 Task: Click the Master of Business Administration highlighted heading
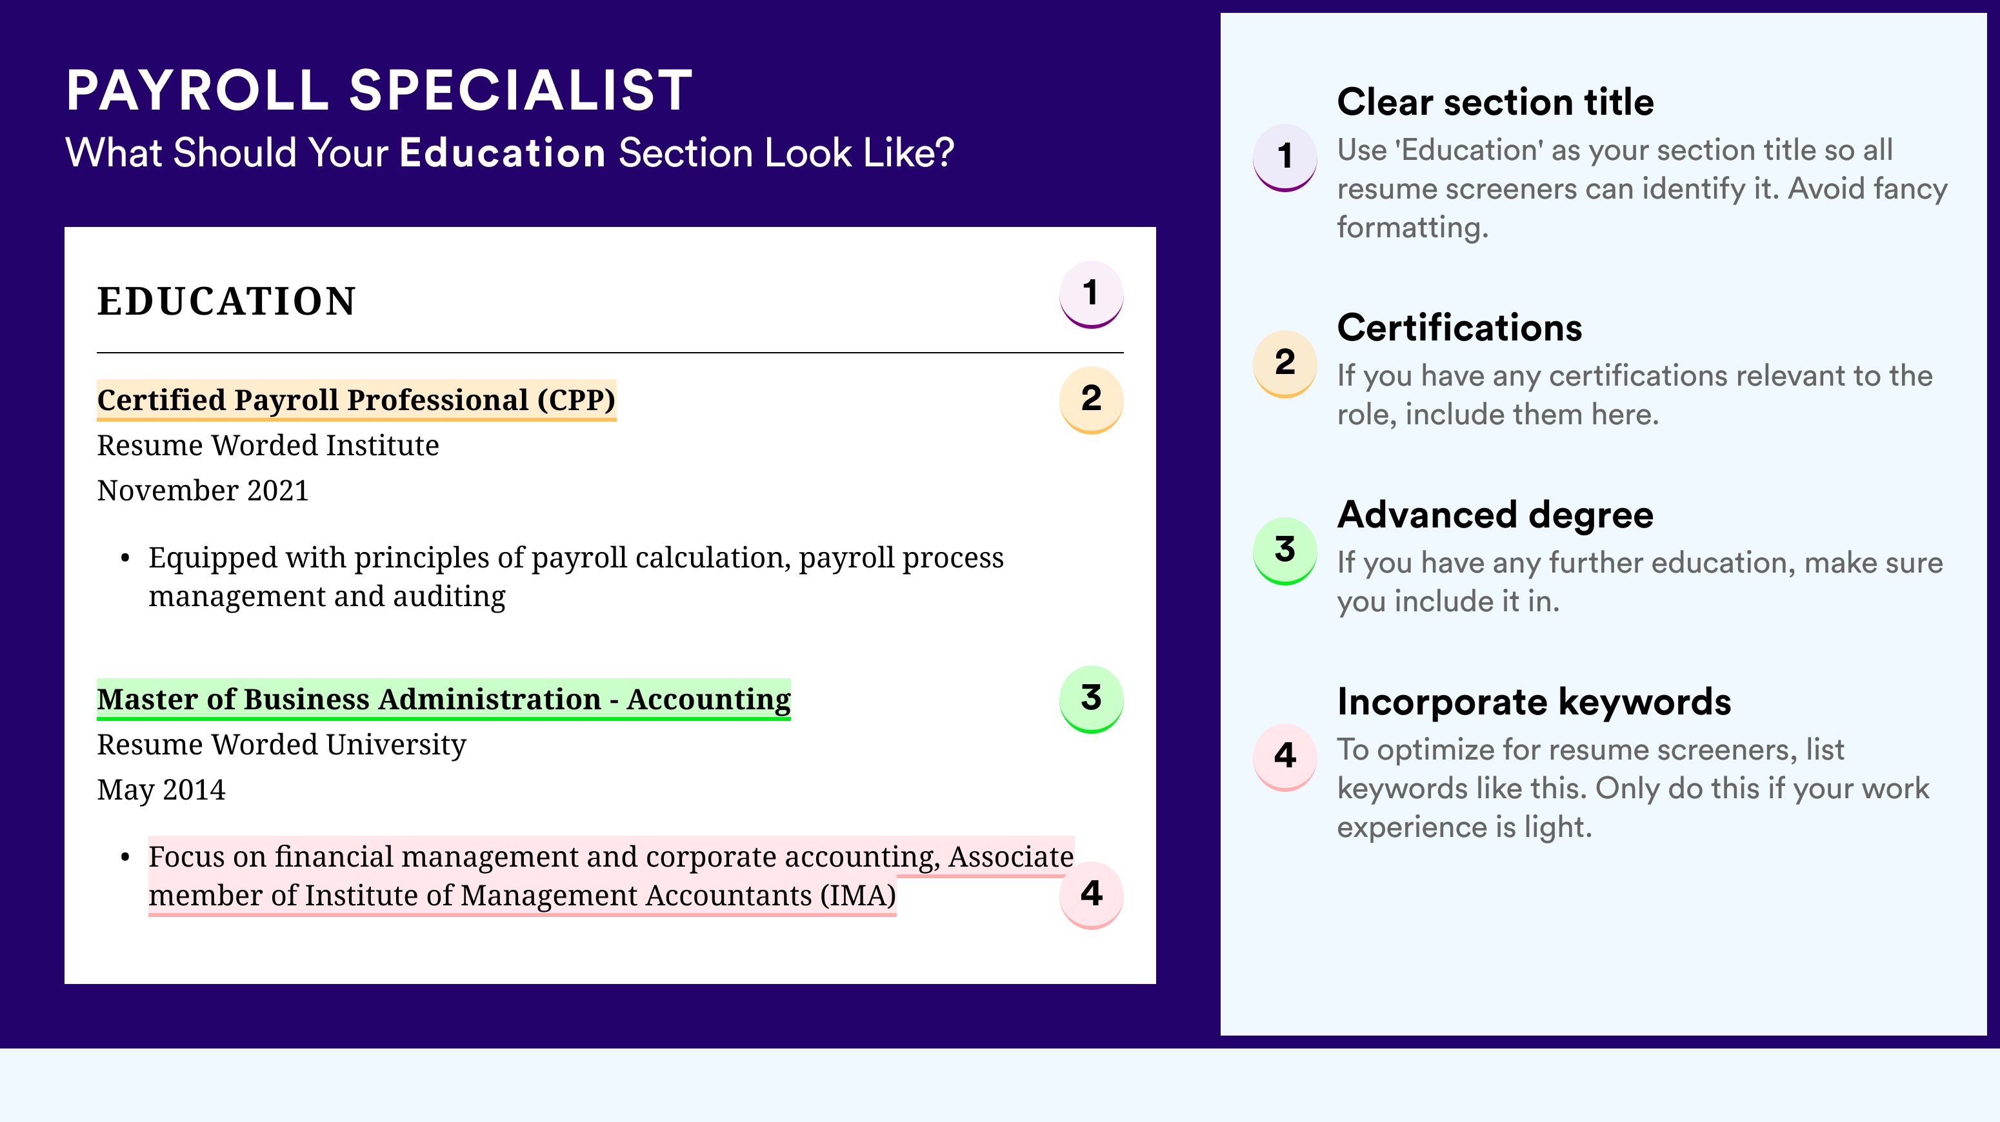coord(444,700)
